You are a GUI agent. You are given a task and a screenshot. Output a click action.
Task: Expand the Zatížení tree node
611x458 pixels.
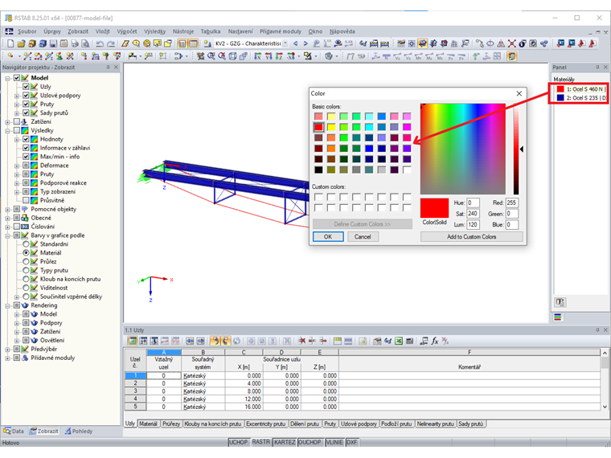[x=7, y=122]
